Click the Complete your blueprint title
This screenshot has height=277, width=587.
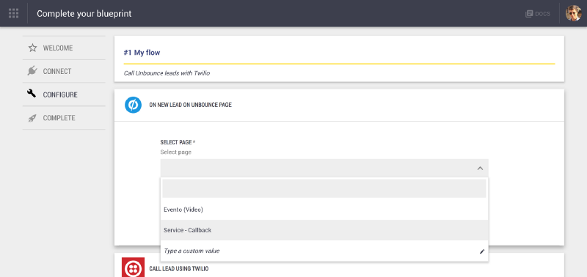click(x=84, y=14)
